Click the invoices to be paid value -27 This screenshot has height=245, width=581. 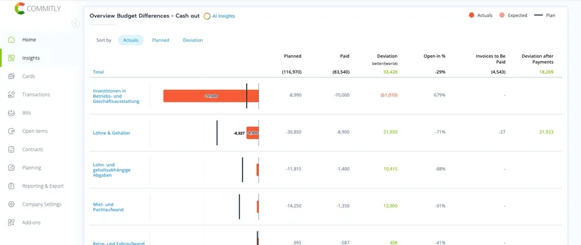click(x=501, y=132)
